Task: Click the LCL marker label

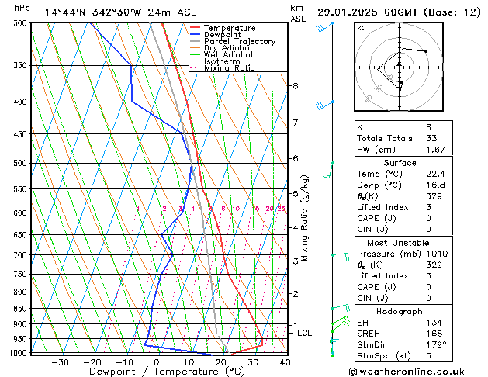Action: (x=304, y=333)
